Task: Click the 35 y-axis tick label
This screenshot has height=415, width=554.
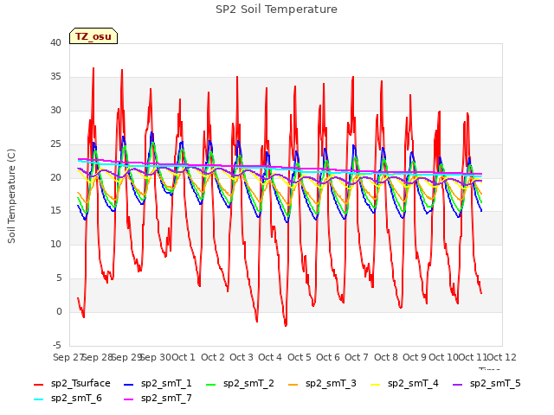Action: click(55, 77)
